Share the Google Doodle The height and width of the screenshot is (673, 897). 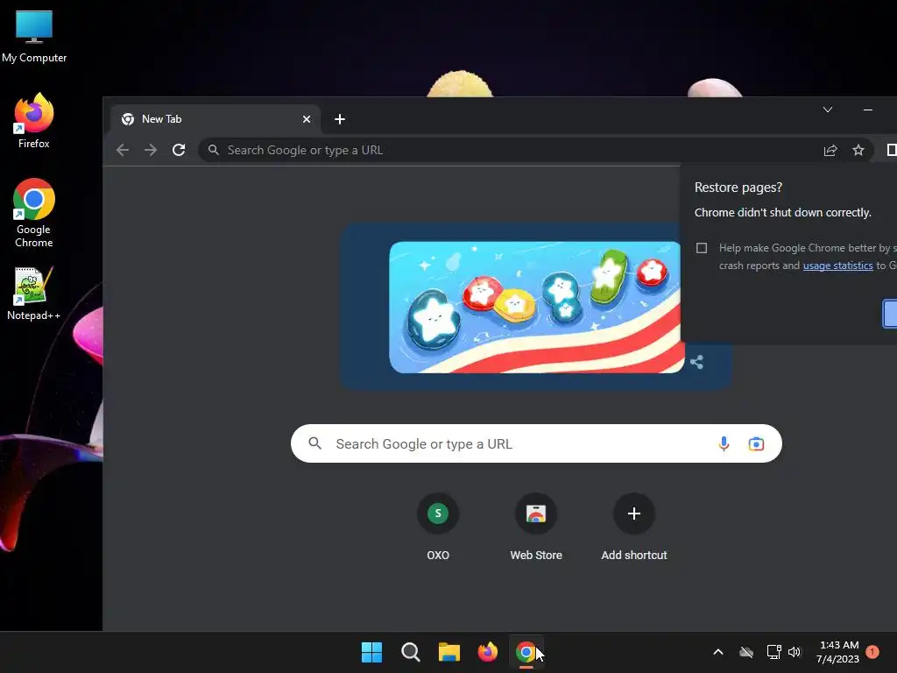coord(696,362)
